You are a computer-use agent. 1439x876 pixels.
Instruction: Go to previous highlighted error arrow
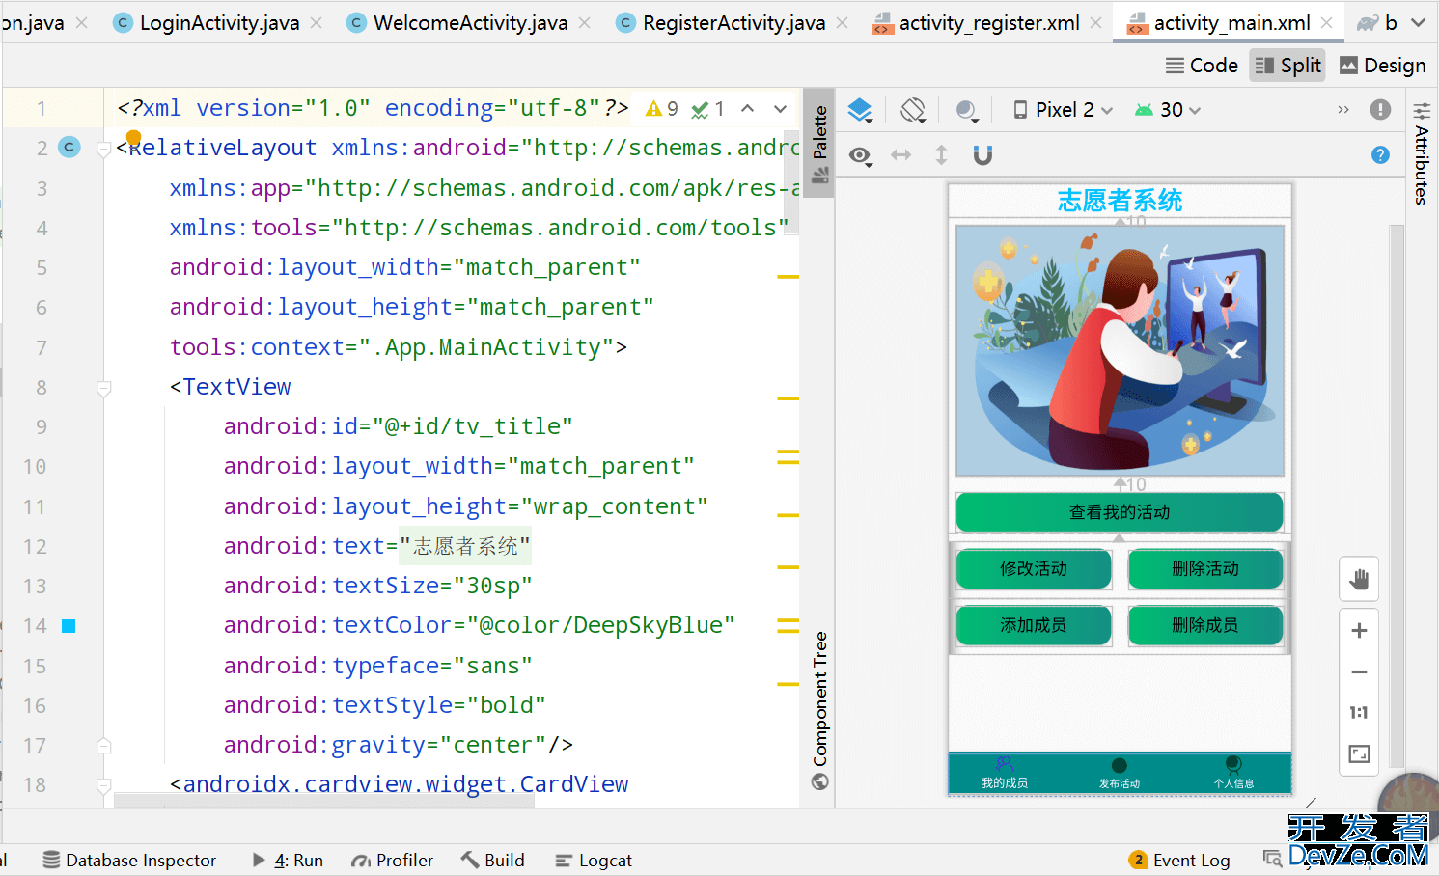point(748,109)
